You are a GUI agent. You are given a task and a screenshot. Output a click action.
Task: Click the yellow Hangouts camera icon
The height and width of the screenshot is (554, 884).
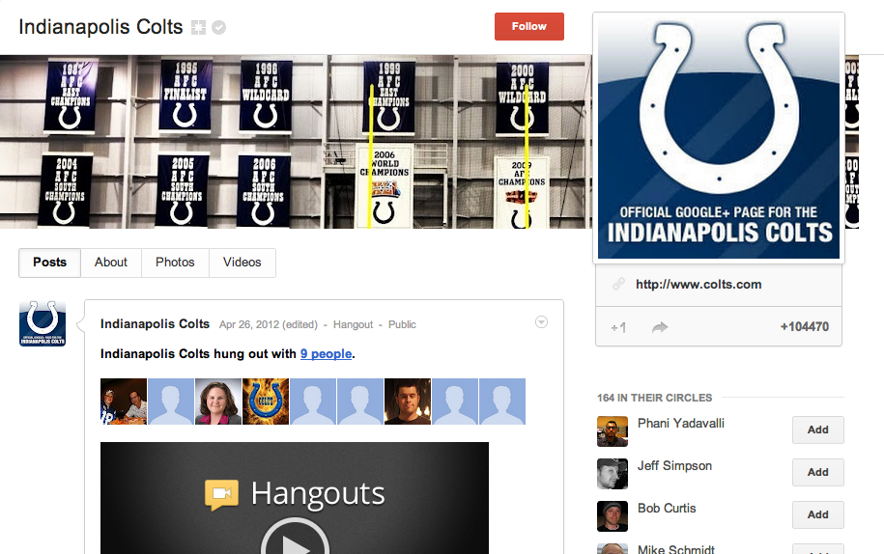pos(221,494)
